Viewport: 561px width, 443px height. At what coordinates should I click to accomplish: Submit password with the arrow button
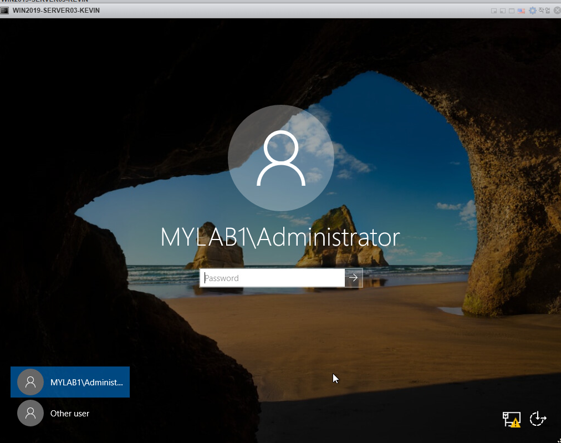(354, 278)
